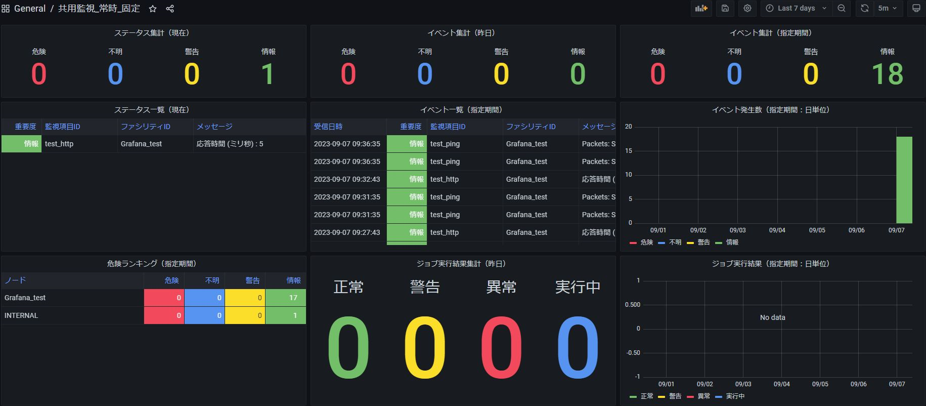The image size is (926, 406).
Task: Sort status table by メッセージ column
Action: tap(214, 127)
